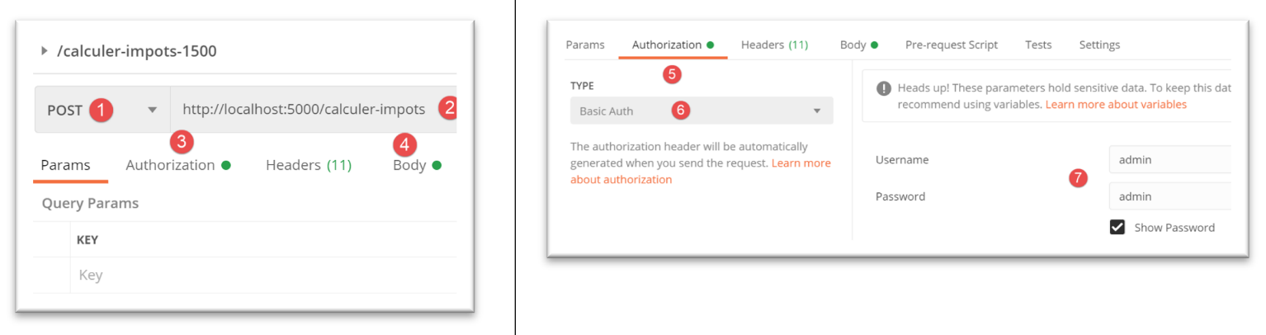Click the request URL field

click(304, 109)
